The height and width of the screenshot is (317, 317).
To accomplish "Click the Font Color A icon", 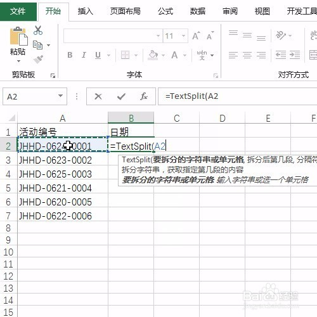I will point(174,55).
